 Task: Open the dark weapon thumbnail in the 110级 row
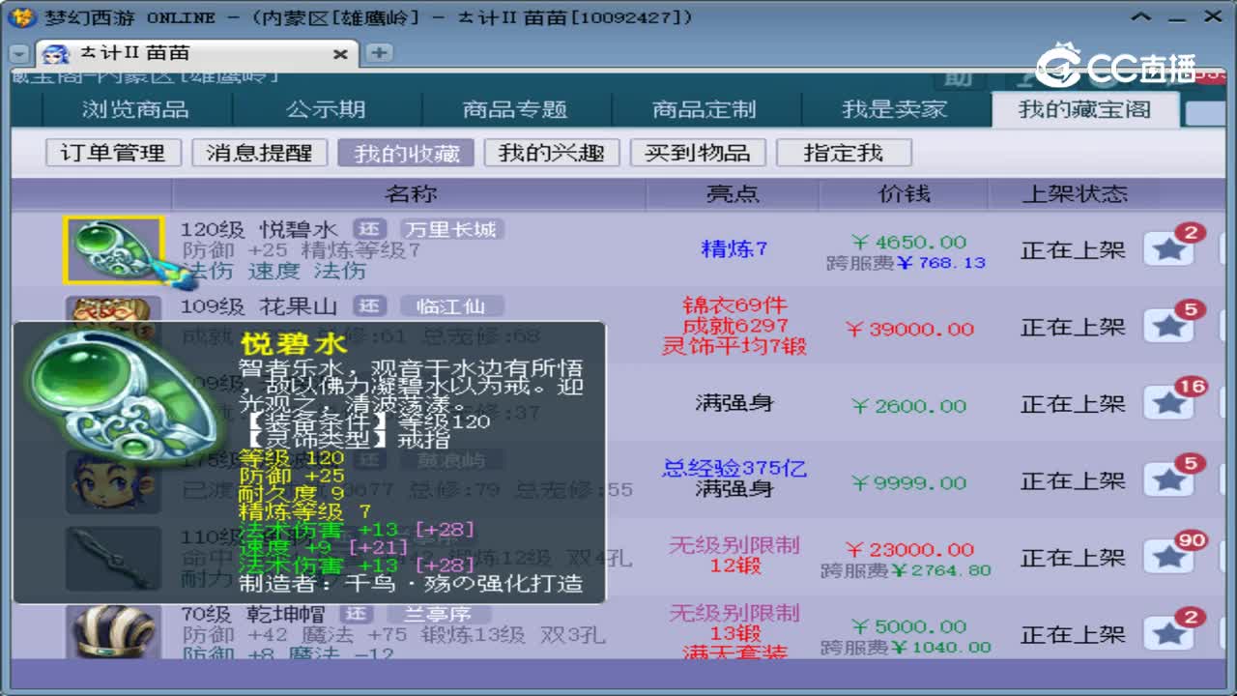113,558
